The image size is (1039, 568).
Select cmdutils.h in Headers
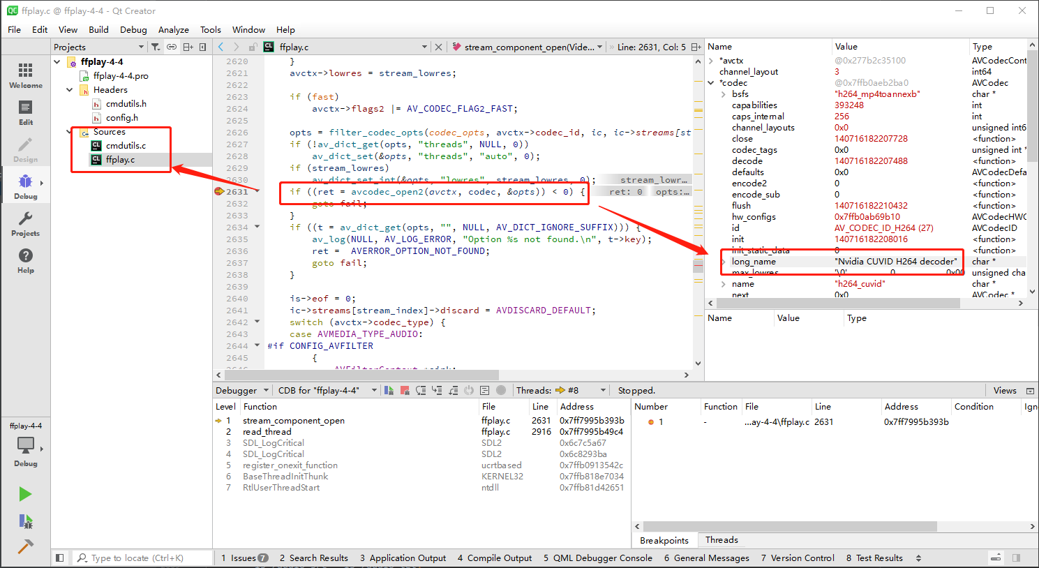click(126, 103)
